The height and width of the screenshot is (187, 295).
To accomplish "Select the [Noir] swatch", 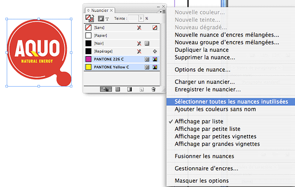I will point(122,43).
